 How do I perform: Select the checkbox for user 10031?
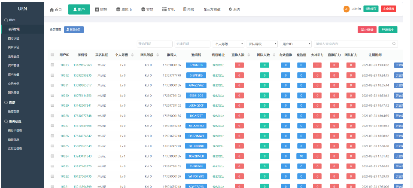pyautogui.click(x=52, y=85)
